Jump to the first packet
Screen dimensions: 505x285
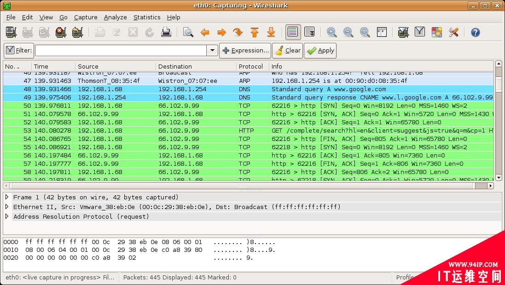coord(255,32)
